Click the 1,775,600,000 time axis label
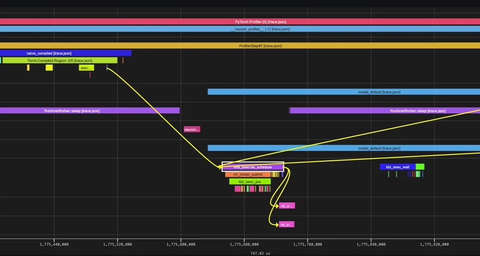 click(x=181, y=244)
